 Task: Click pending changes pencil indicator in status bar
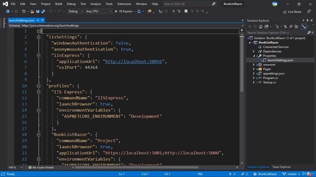click(244, 174)
